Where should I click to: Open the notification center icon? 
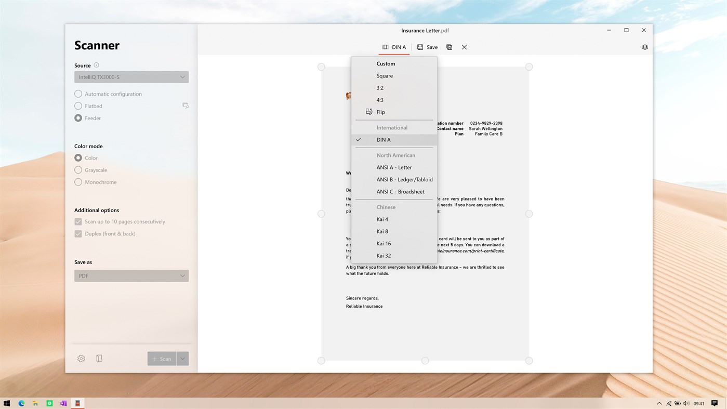[x=715, y=403]
